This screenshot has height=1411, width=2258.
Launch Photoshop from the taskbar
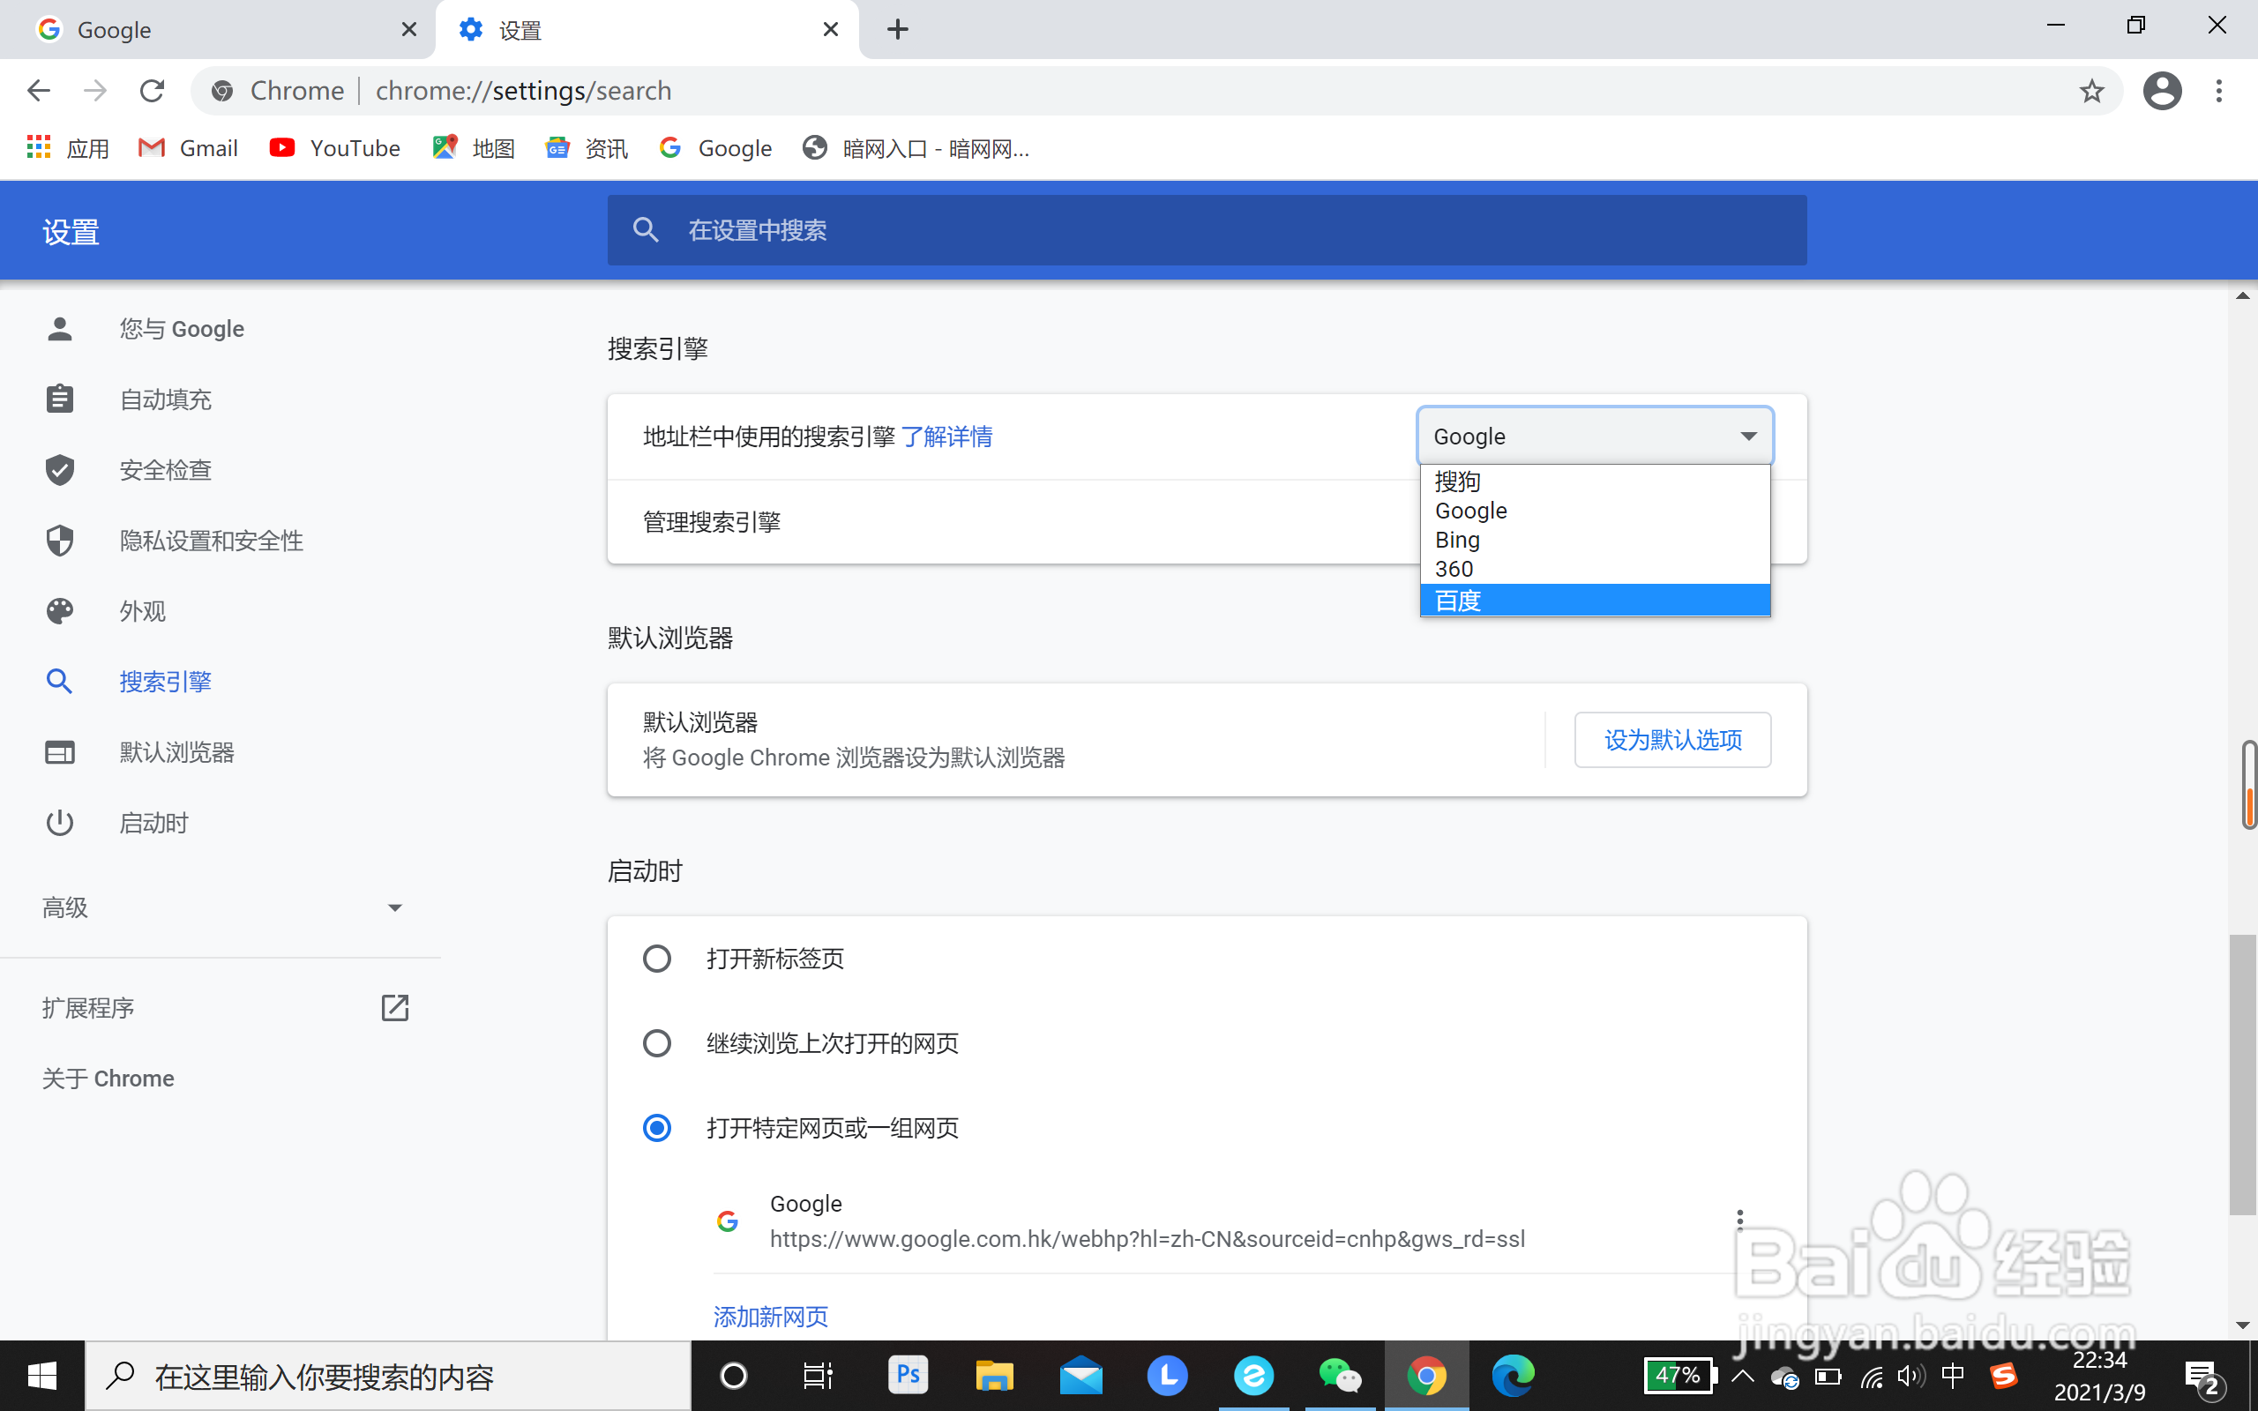coord(907,1376)
